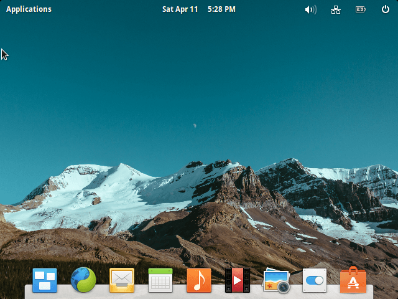
Task: Launch the Web browser globe icon
Action: click(x=83, y=280)
